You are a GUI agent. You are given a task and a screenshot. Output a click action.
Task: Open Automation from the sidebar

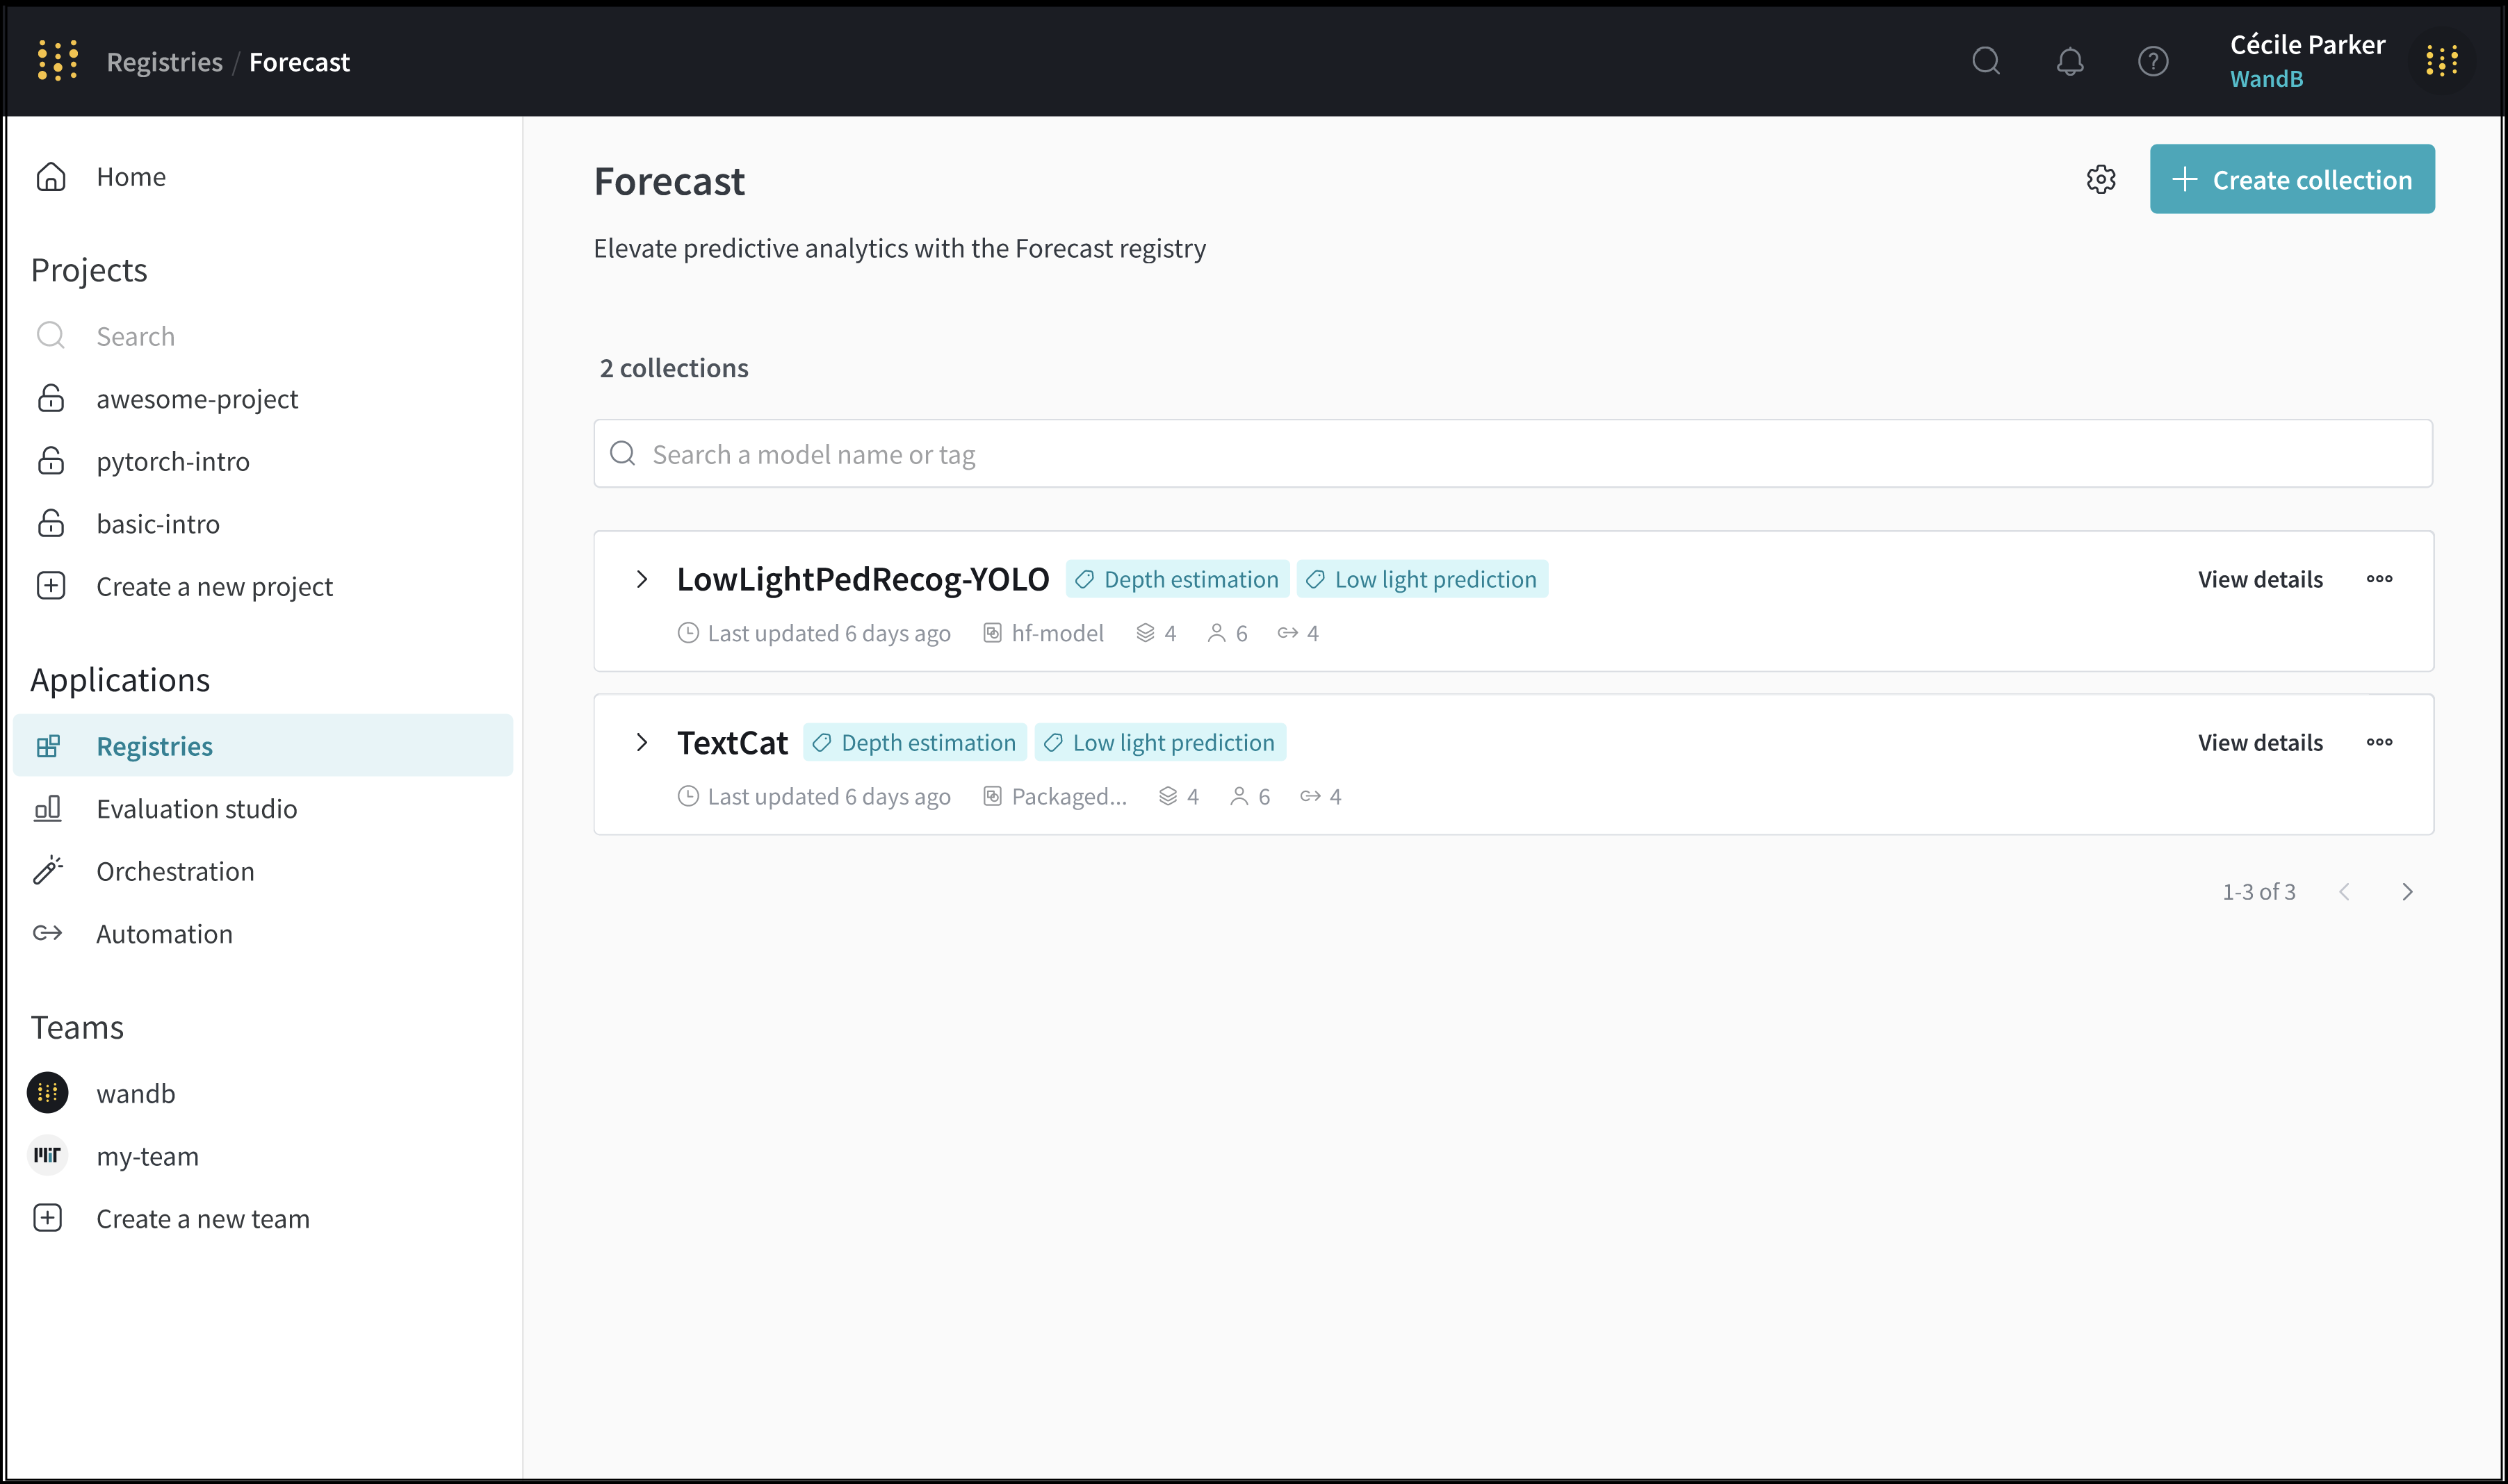click(164, 934)
